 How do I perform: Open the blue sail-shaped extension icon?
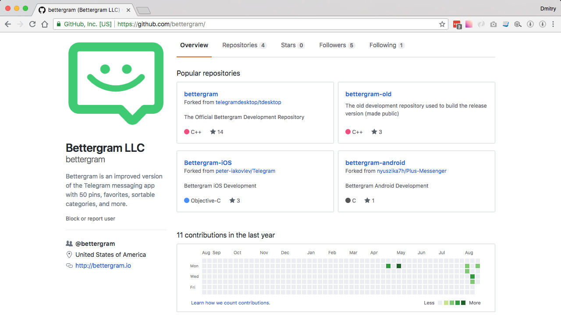tap(506, 24)
